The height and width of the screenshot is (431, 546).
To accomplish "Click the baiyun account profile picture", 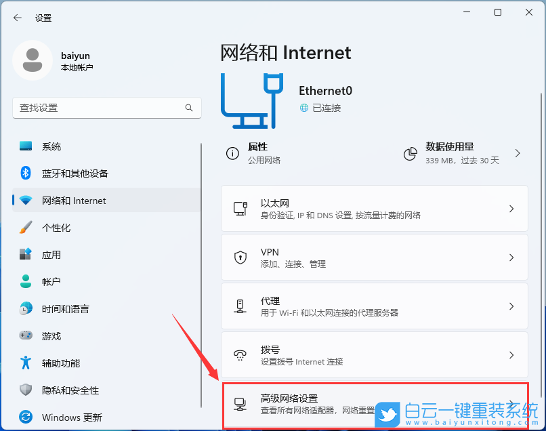I will pyautogui.click(x=33, y=60).
